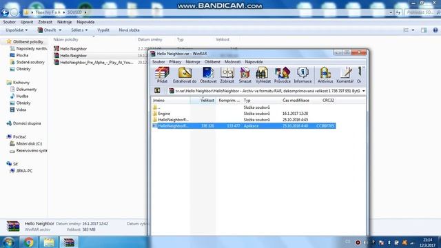Select the Engine folder in WinRAR
441x248 pixels.
point(243,114)
